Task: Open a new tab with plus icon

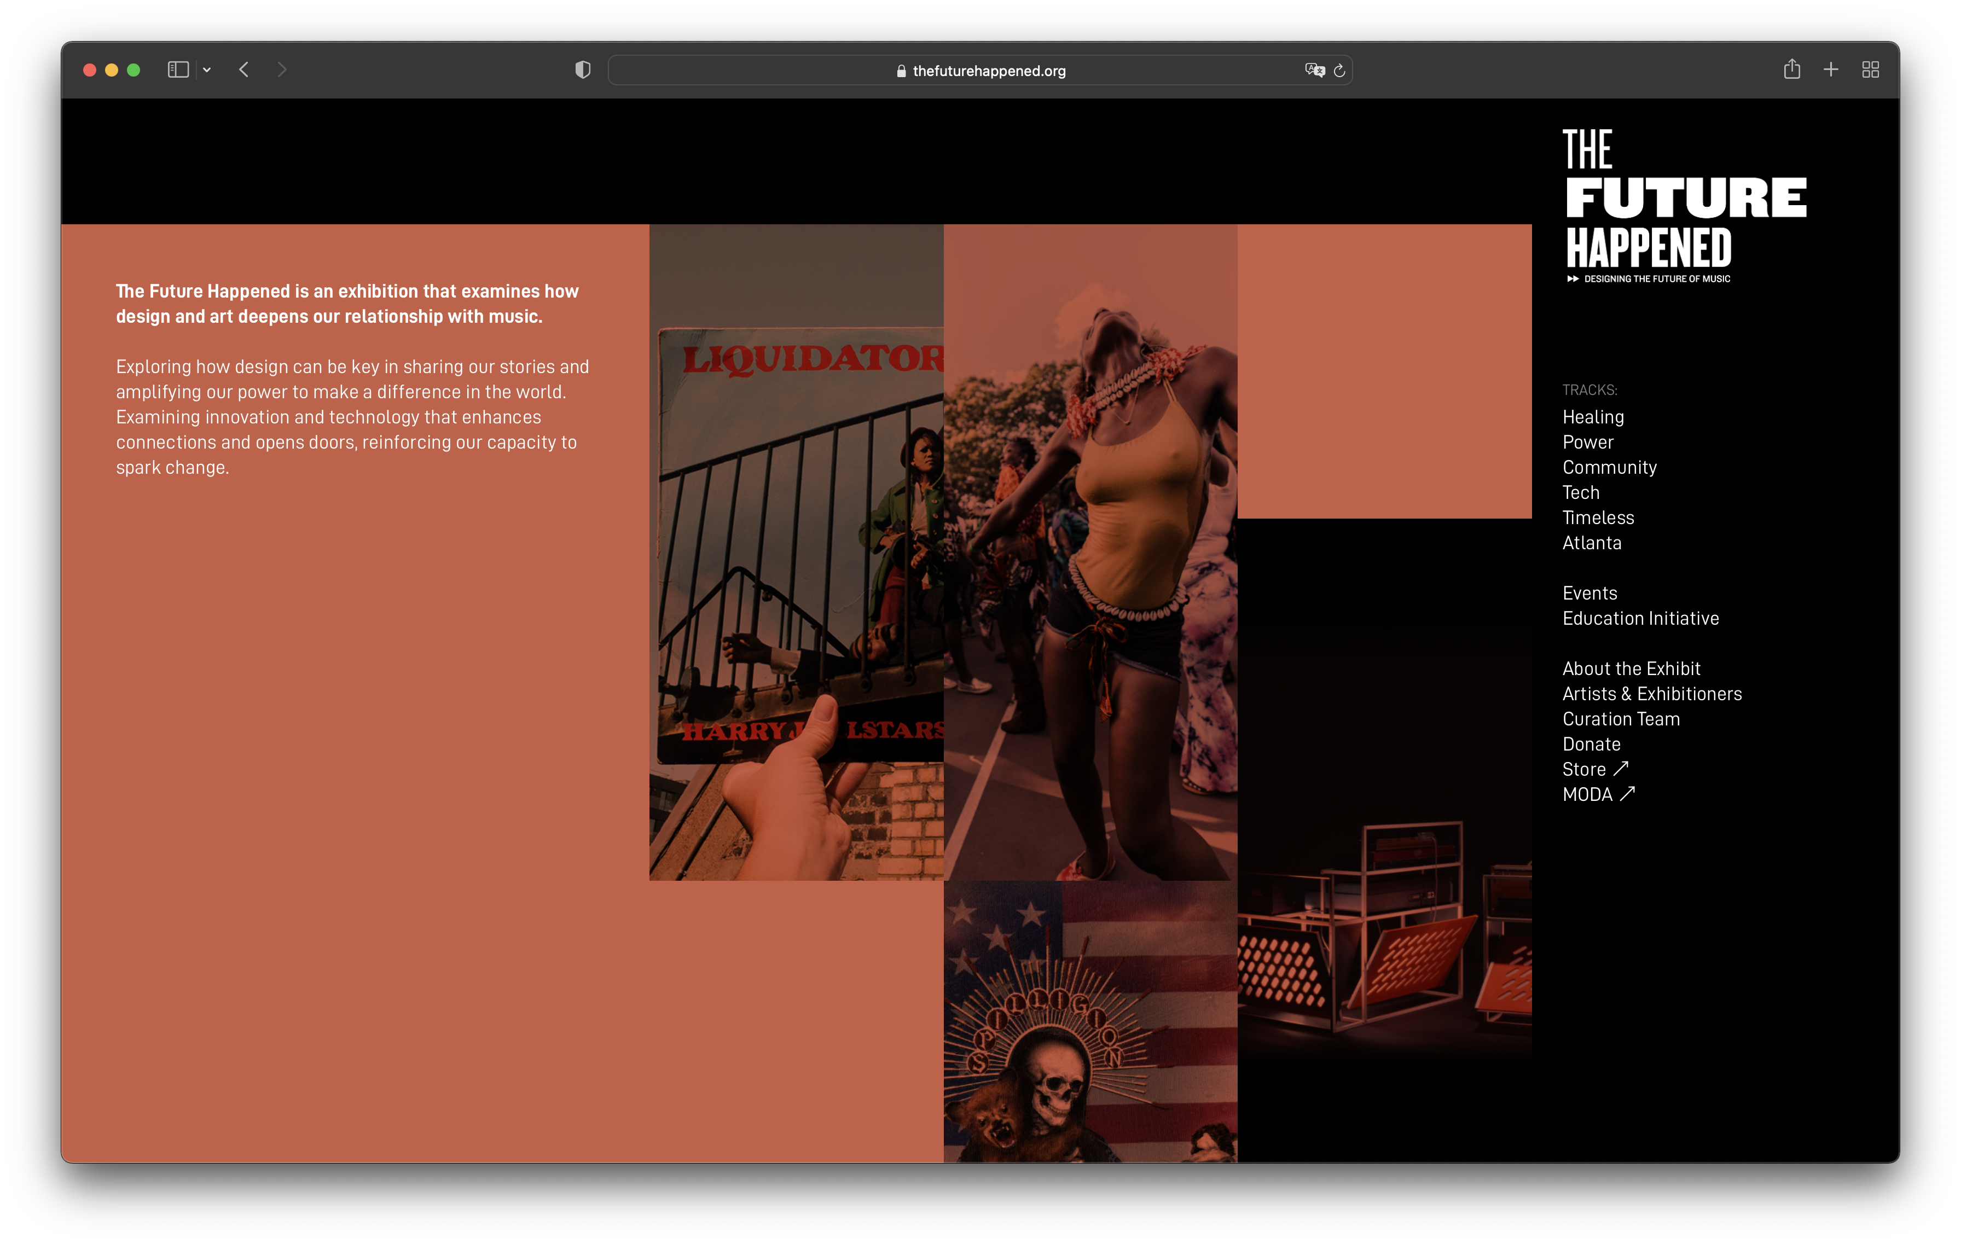Action: pyautogui.click(x=1831, y=70)
